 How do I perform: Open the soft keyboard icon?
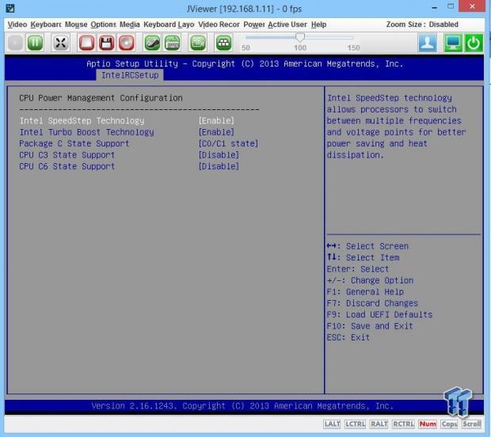click(172, 43)
